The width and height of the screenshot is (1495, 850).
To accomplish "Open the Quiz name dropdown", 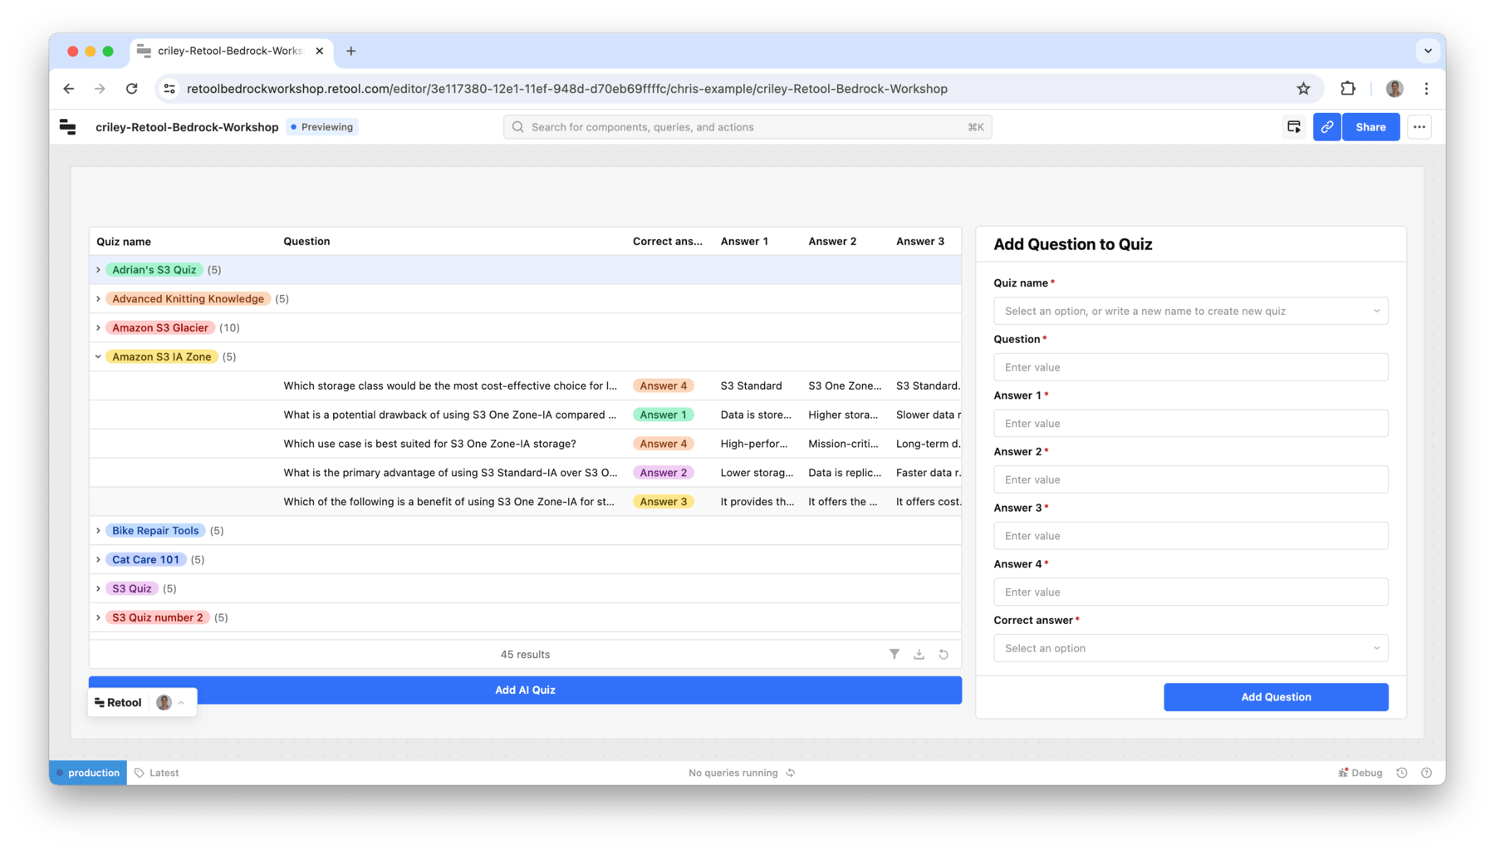I will click(1190, 311).
